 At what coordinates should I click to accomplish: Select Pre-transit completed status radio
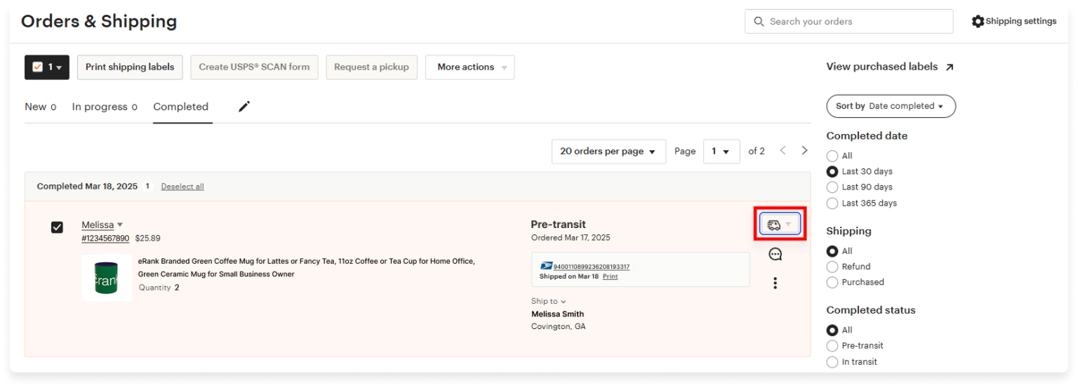832,346
